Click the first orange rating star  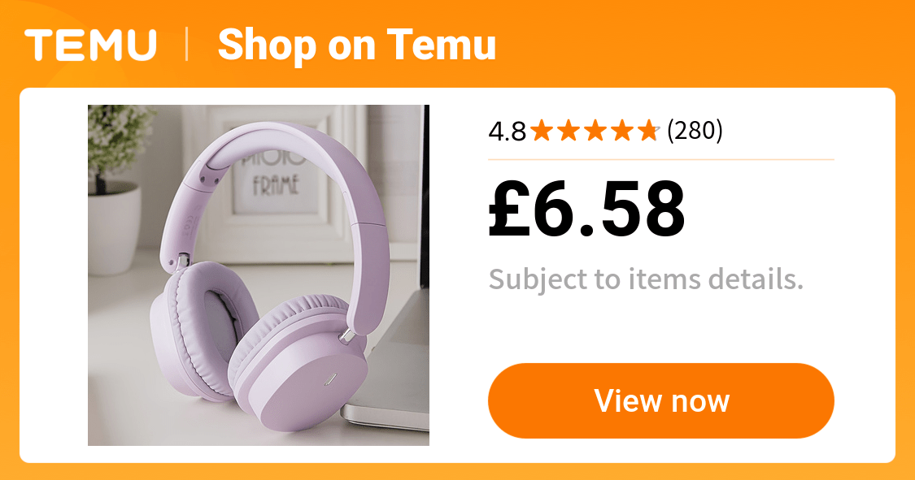pos(542,131)
